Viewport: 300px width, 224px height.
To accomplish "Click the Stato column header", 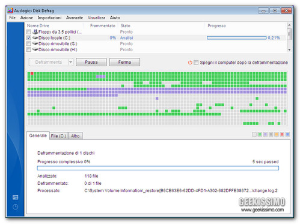I will pyautogui.click(x=125, y=26).
